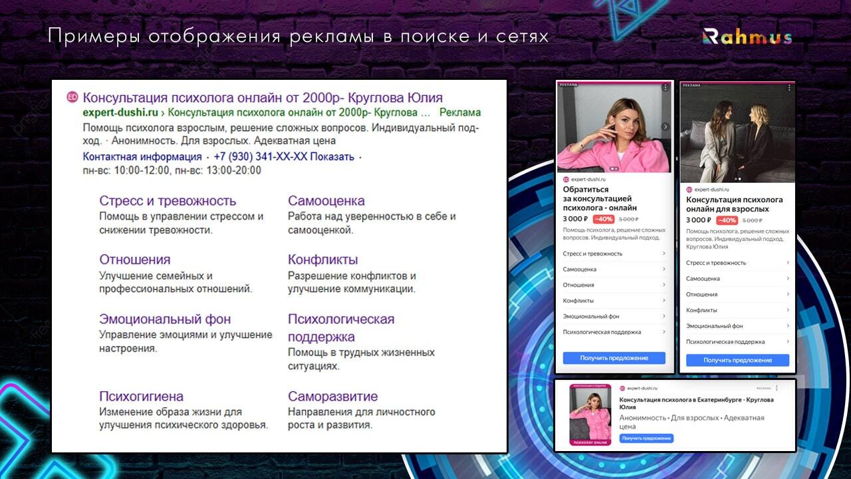Select the 'Эмоциональный фон' row text in the two women ad

tap(715, 326)
